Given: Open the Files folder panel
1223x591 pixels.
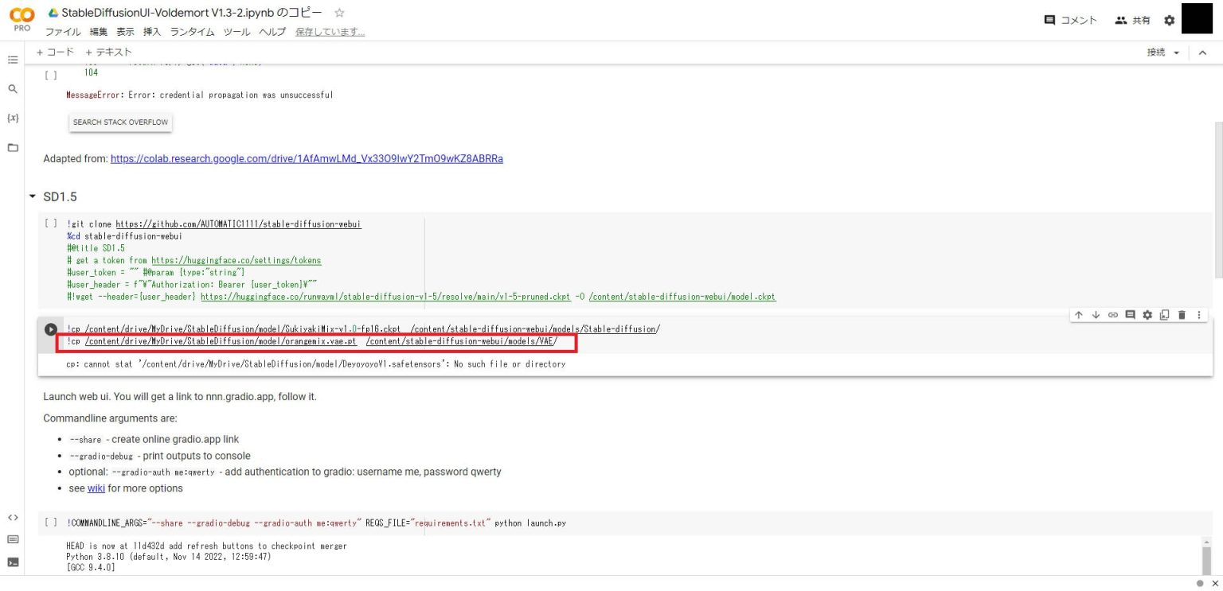Looking at the screenshot, I should (13, 148).
